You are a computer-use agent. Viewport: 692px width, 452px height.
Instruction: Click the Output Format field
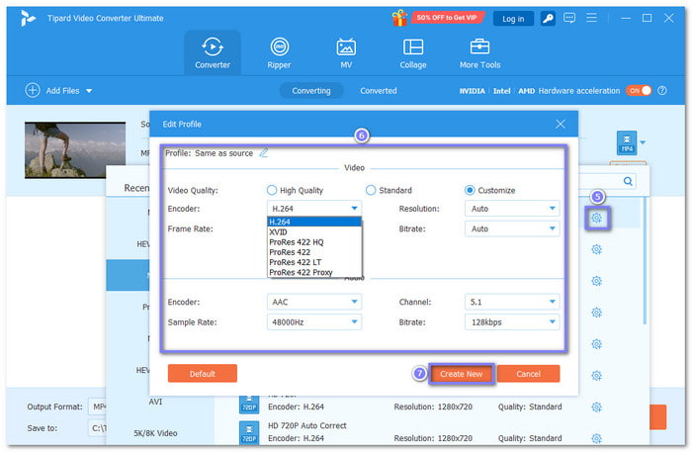click(97, 407)
